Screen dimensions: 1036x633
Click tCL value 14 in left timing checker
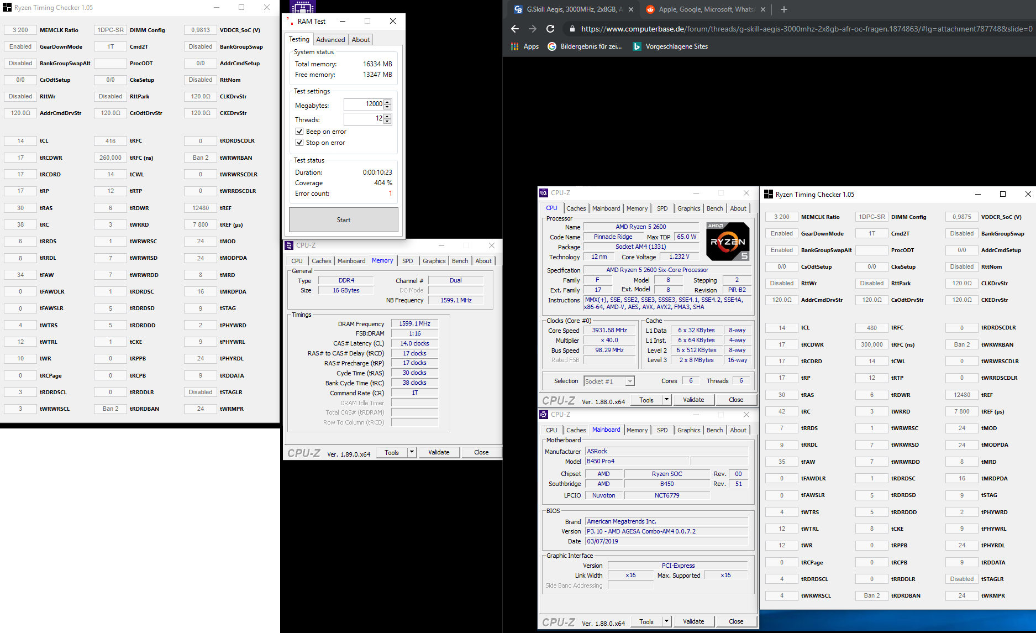20,141
